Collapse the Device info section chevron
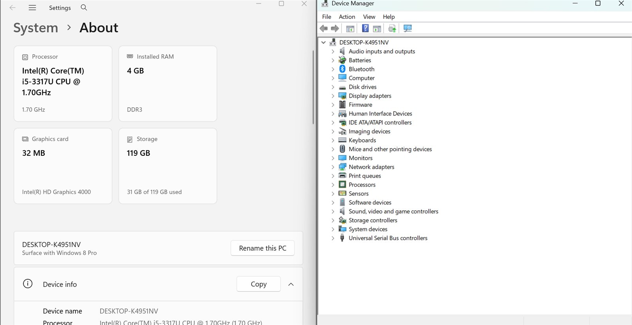The width and height of the screenshot is (632, 325). click(x=291, y=284)
